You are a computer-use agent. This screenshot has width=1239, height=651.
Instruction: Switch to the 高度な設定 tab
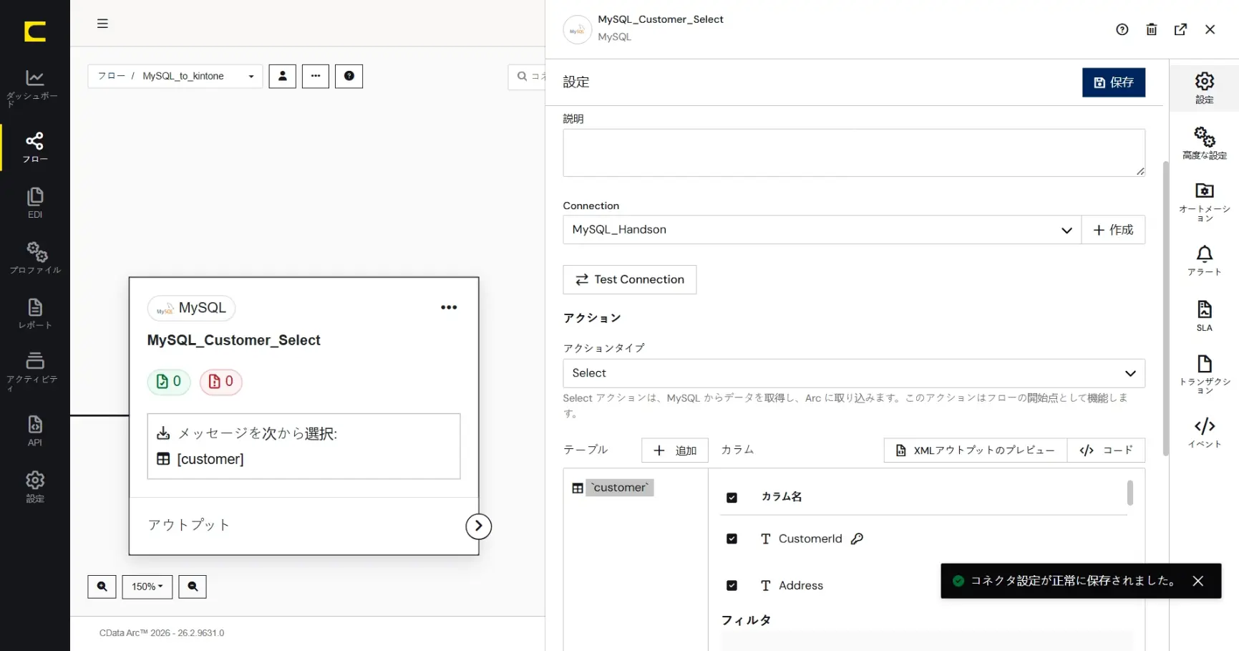[x=1205, y=143]
